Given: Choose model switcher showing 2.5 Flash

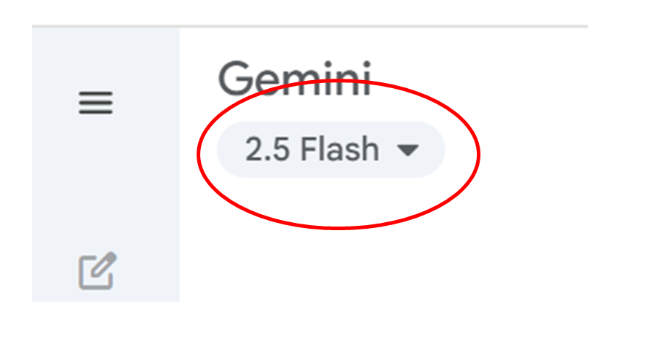Looking at the screenshot, I should point(330,149).
